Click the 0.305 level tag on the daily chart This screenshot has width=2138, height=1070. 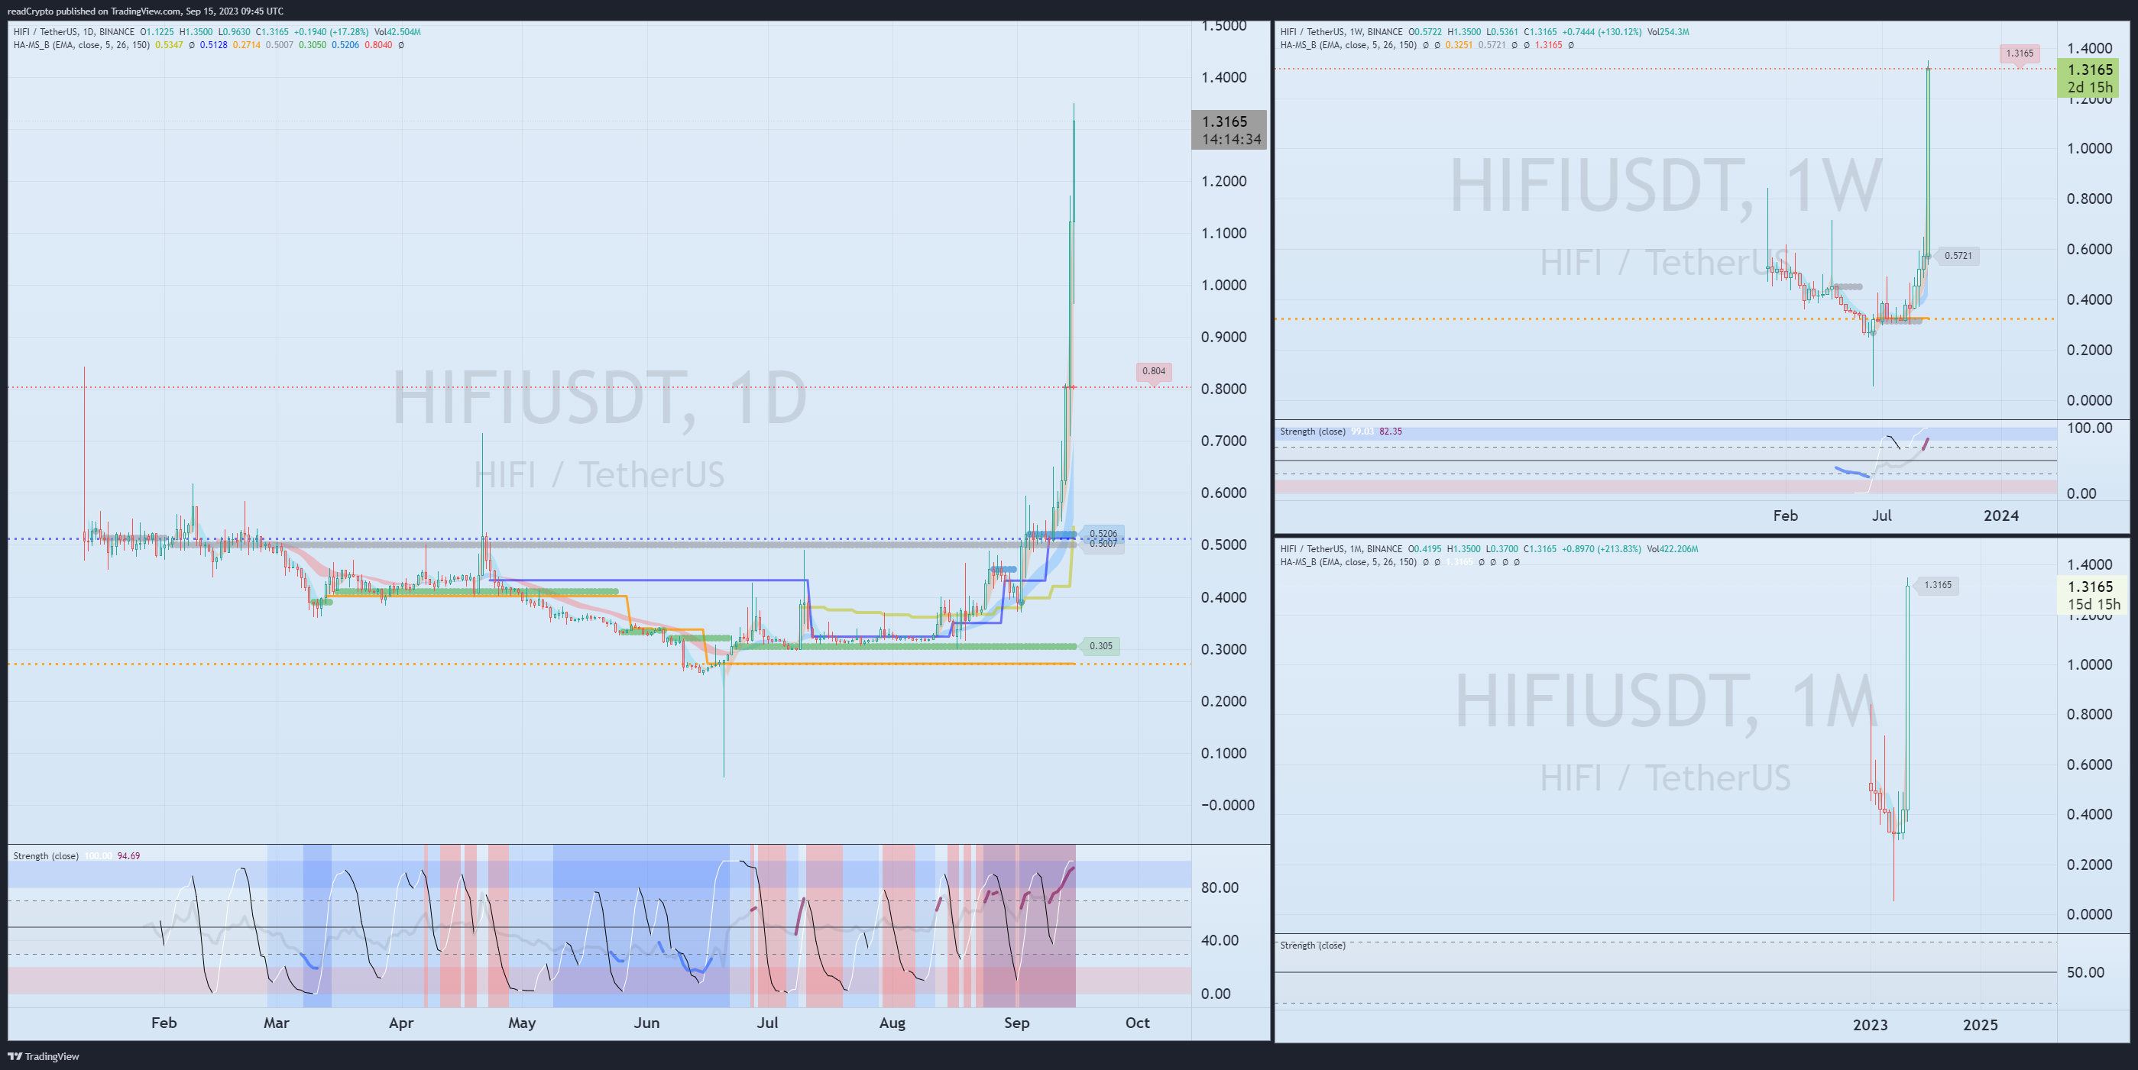click(x=1100, y=646)
